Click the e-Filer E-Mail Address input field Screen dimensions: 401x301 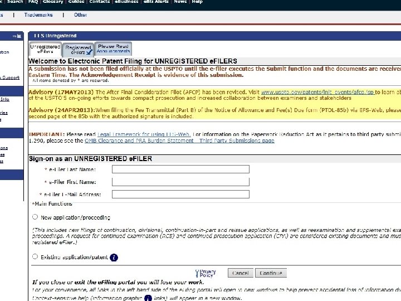pyautogui.click(x=180, y=195)
